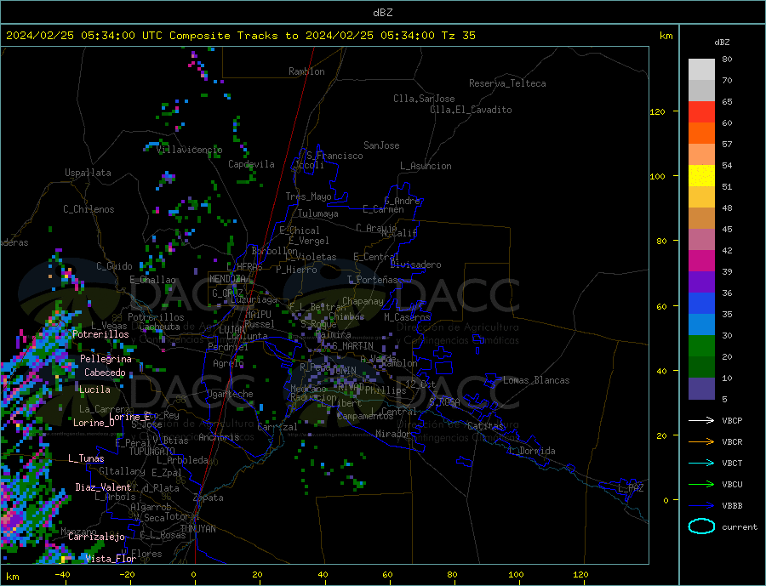The width and height of the screenshot is (766, 586).
Task: Click the 'Cabecedo' white label
Action: point(105,373)
